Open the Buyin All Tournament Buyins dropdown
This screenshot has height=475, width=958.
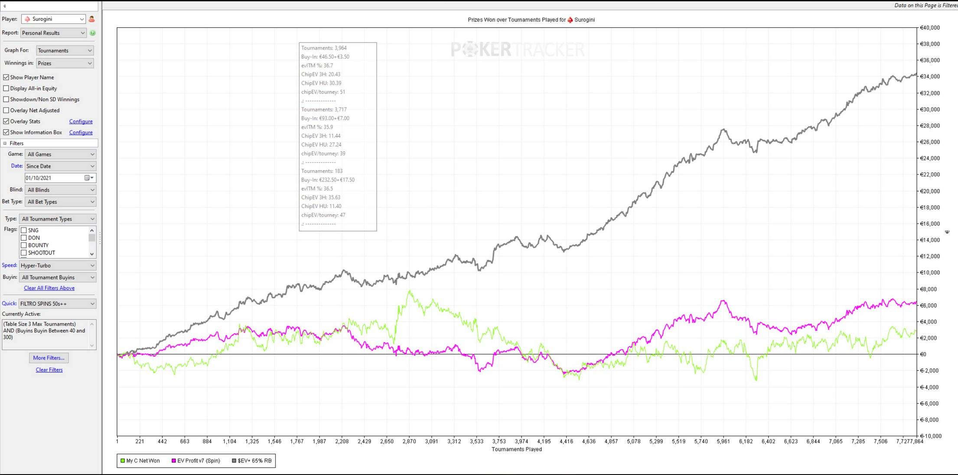pyautogui.click(x=58, y=277)
